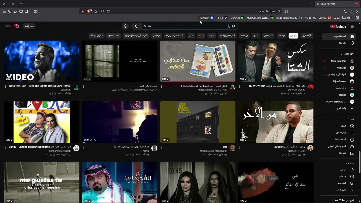Screen dimensions: 361x203
Task: Open the account avatar menu
Action: click(8, 26)
